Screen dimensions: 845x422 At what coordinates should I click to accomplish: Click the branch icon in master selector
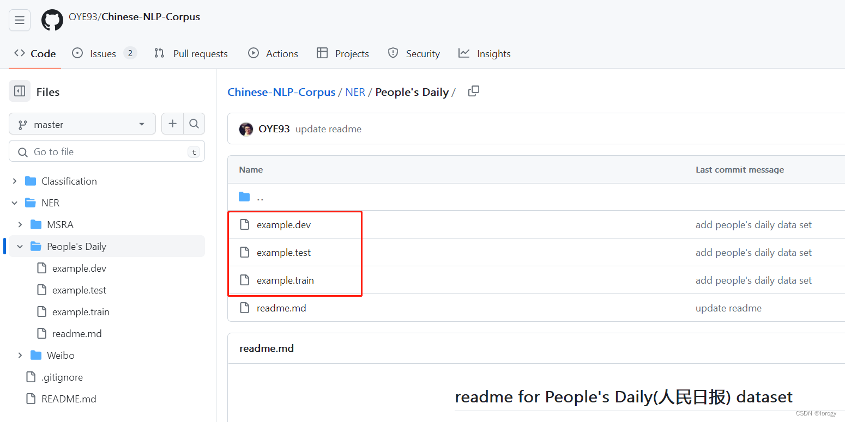[x=23, y=125]
